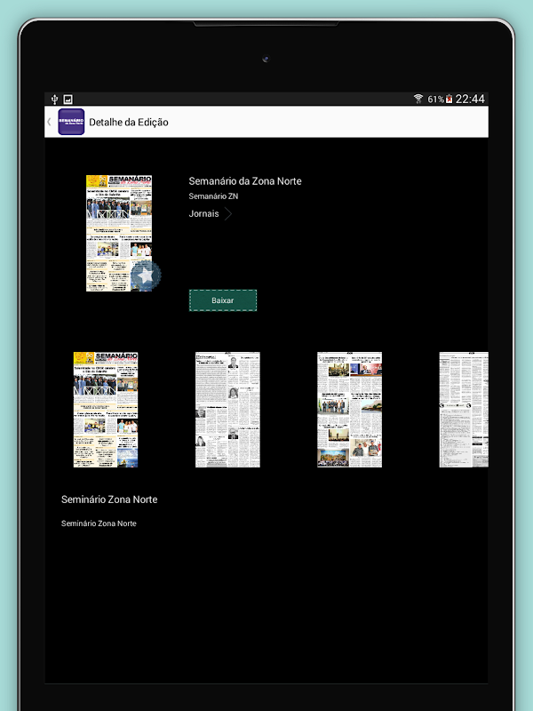Select the Detalhe da Edição title
This screenshot has height=711, width=533.
click(129, 122)
